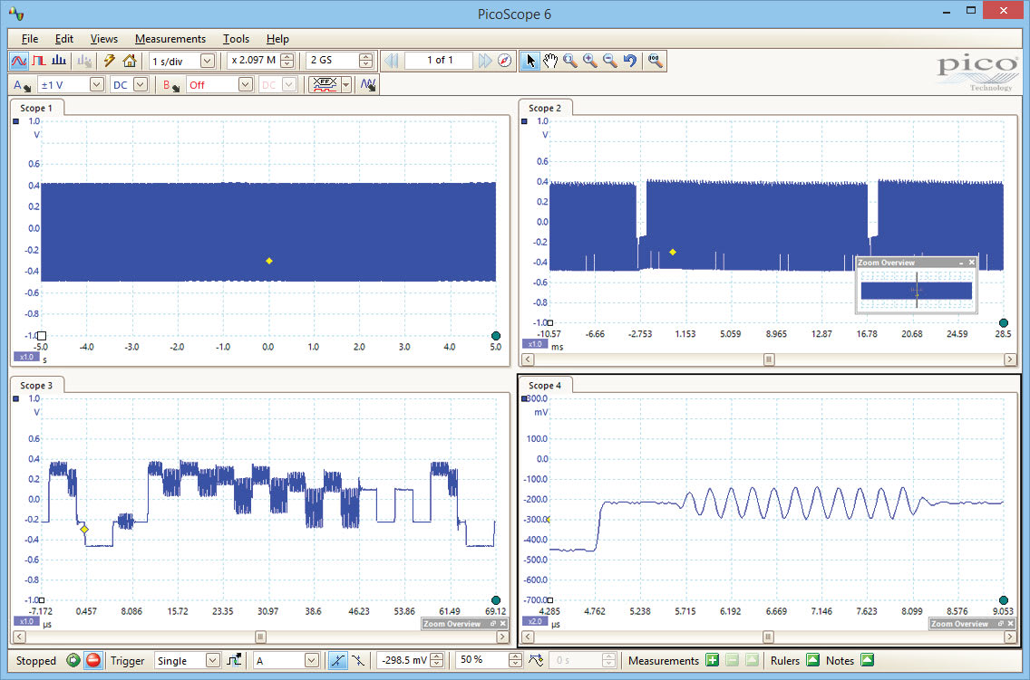Click the 1 of 1 buffer field
The width and height of the screenshot is (1030, 680).
coord(439,61)
